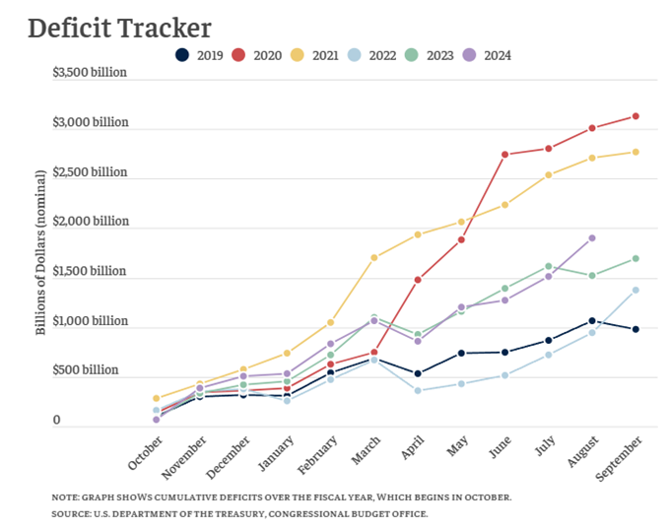Click the $3,500 billion y-axis label
Screen dimensions: 669x530
[x=91, y=73]
